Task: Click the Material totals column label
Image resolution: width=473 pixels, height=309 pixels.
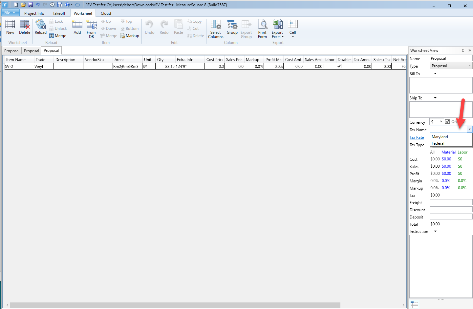Action: click(x=448, y=152)
